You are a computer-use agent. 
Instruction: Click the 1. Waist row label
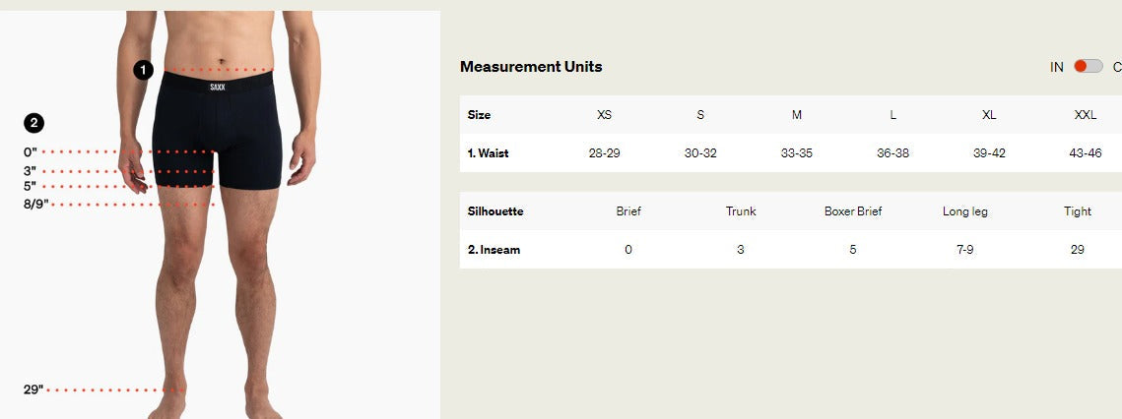[488, 153]
